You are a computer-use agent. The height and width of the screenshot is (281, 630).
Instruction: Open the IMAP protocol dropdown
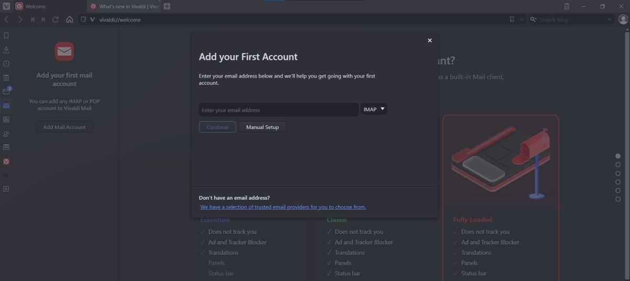click(x=374, y=110)
